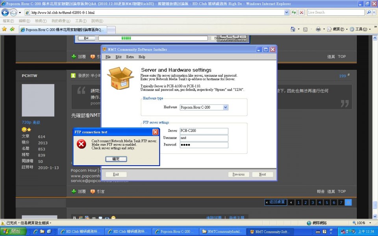Viewport: 378px width, 236px height.
Task: Click the stop loading icon
Action: tap(301, 13)
